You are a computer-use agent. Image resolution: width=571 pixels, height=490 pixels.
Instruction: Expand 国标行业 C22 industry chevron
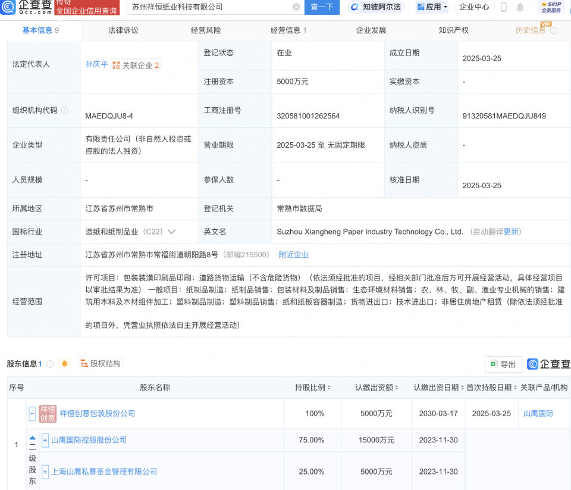click(171, 232)
